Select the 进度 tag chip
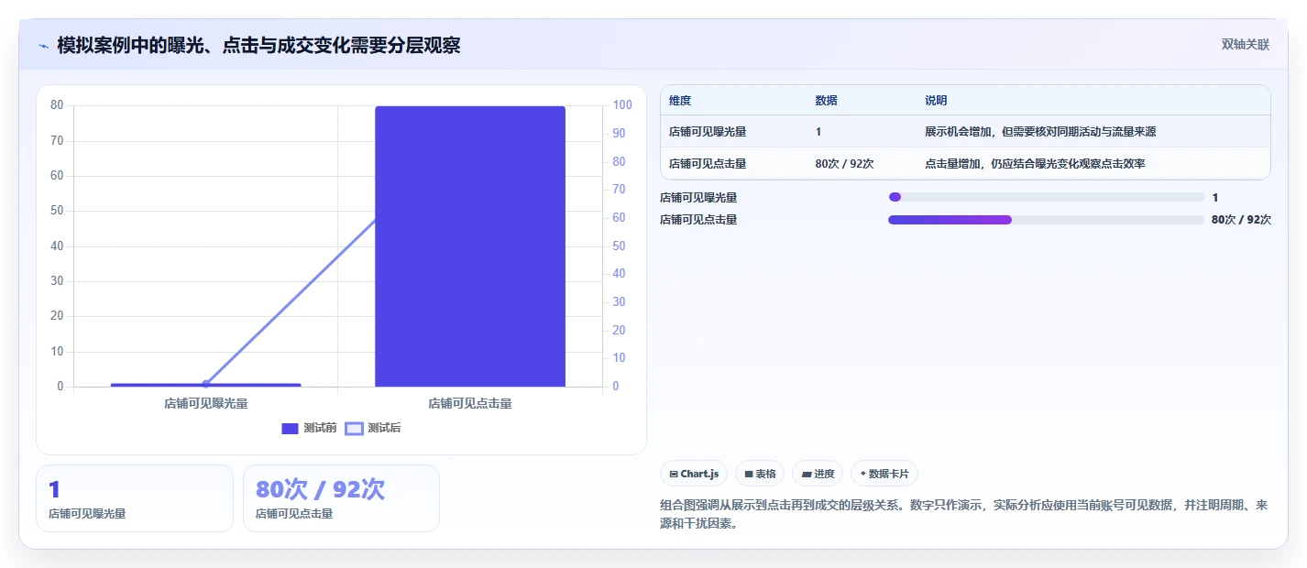This screenshot has width=1307, height=568. pos(818,474)
